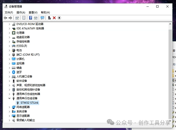Expand the 通用串行总线控制器 node
The image size is (176, 130).
(x=9, y=94)
